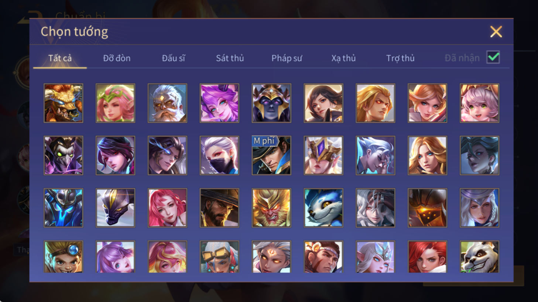Select the Tất cả tab
This screenshot has width=538, height=302.
click(x=60, y=58)
